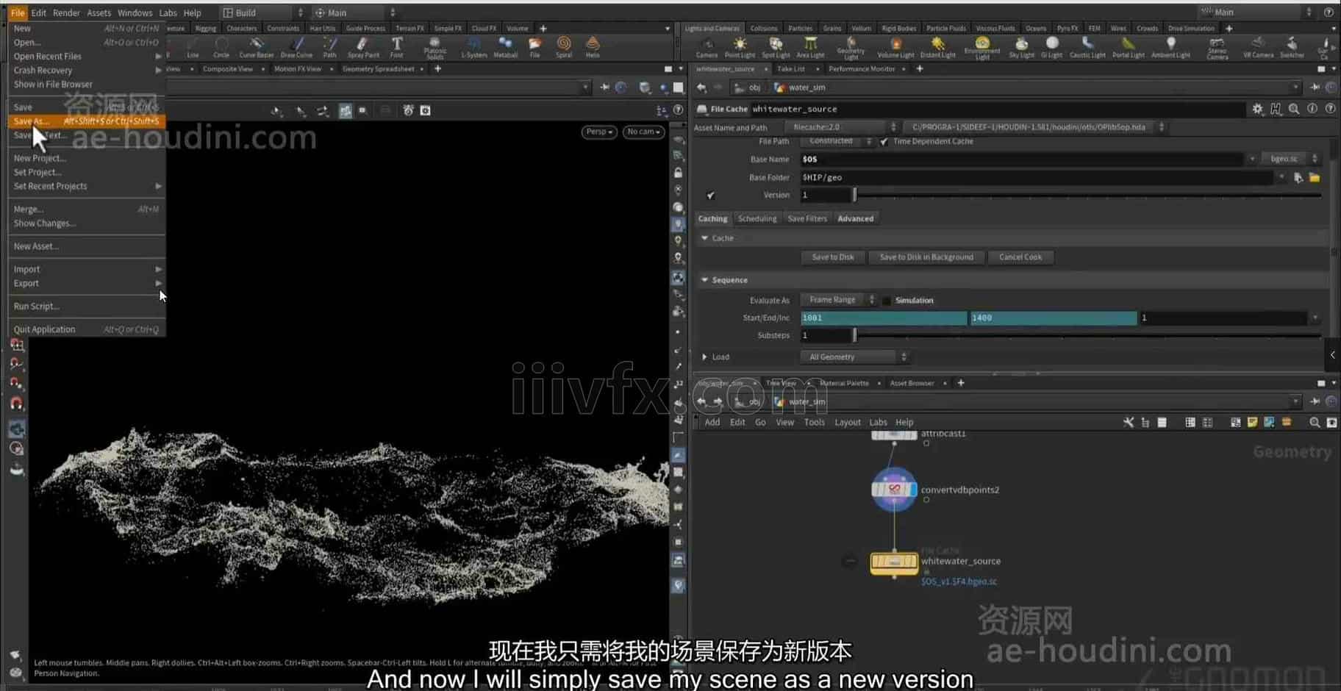Image resolution: width=1341 pixels, height=691 pixels.
Task: Switch to the Advanced tab
Action: (855, 218)
